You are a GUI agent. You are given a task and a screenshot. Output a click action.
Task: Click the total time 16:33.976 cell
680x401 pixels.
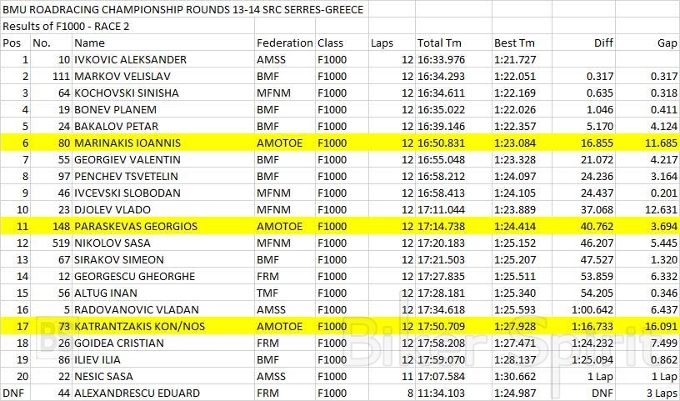[x=441, y=59]
